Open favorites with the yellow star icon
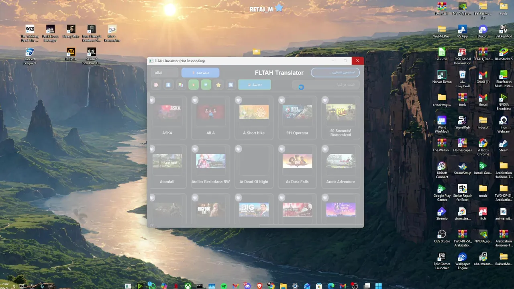Screen dimensions: 514x289 click(218, 85)
